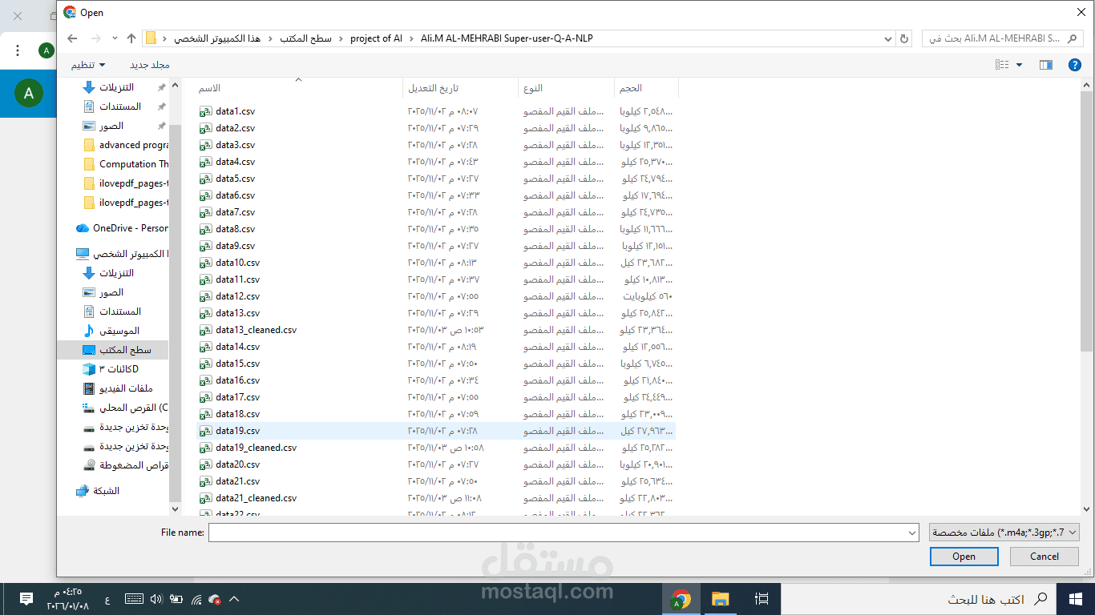Select the Network icon in sidebar

[x=83, y=491]
